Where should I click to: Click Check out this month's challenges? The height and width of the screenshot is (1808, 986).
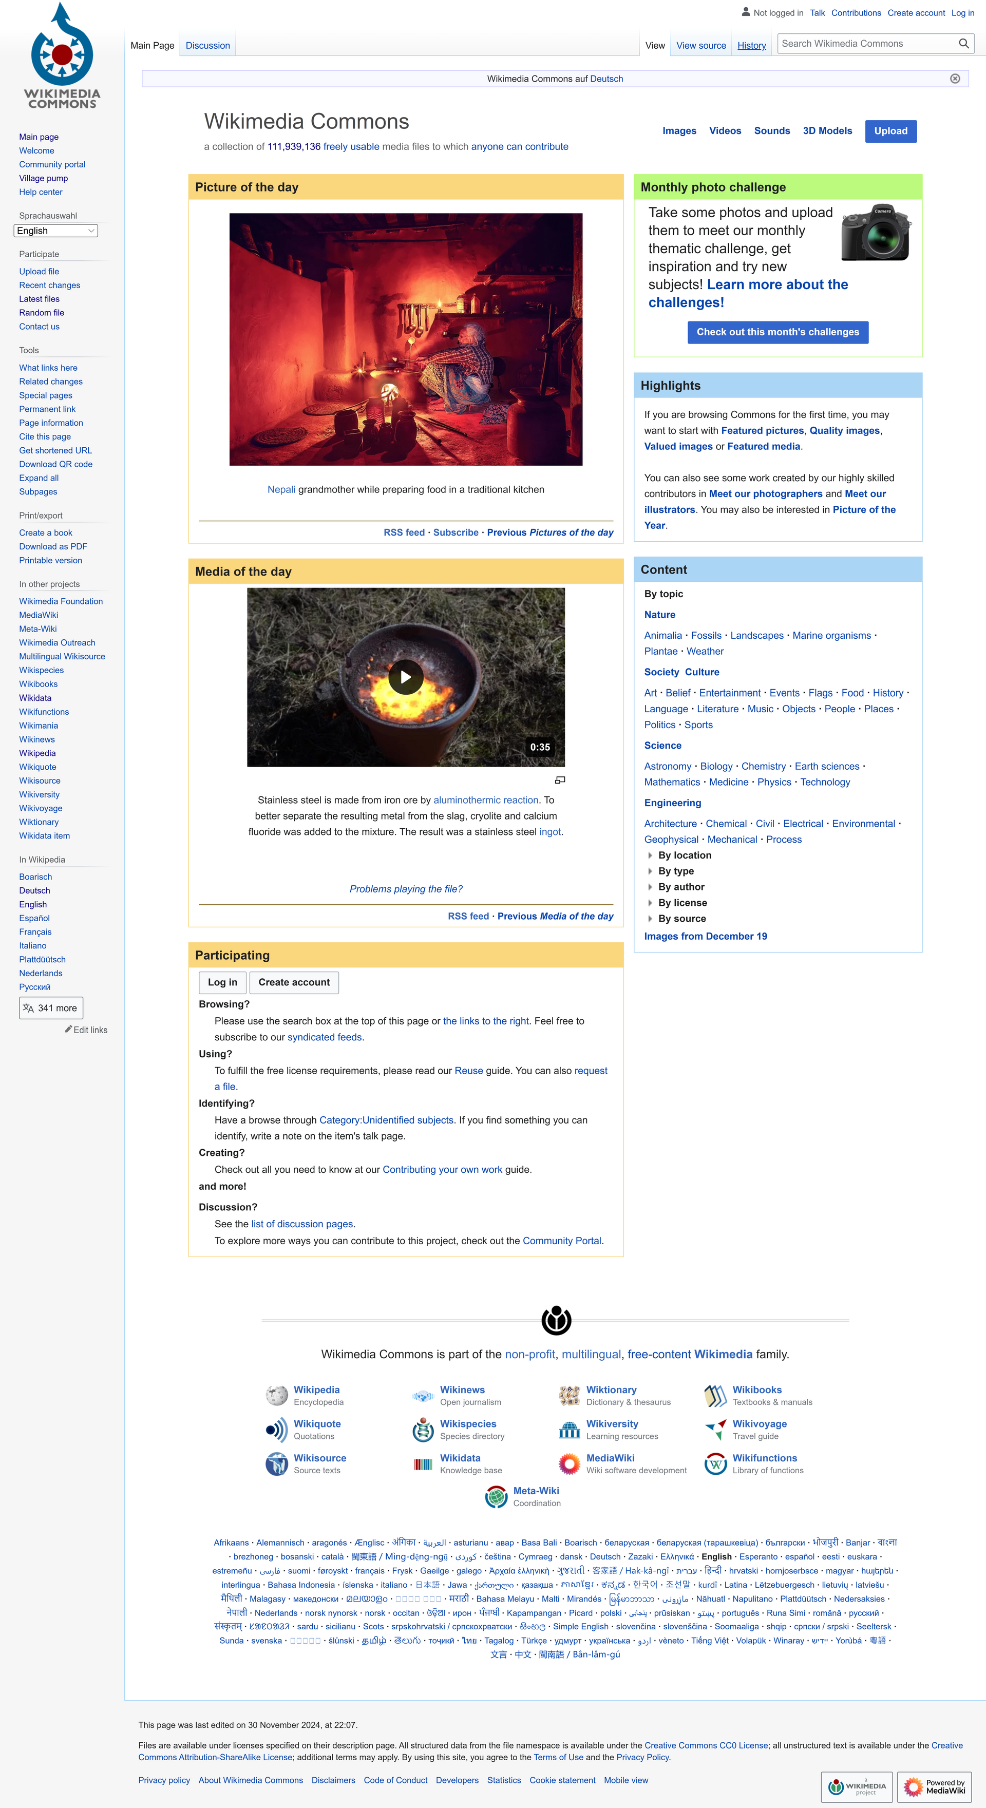(778, 332)
